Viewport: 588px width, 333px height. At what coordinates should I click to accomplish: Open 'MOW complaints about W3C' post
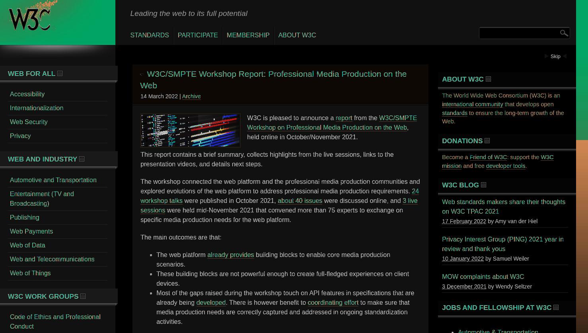[483, 277]
